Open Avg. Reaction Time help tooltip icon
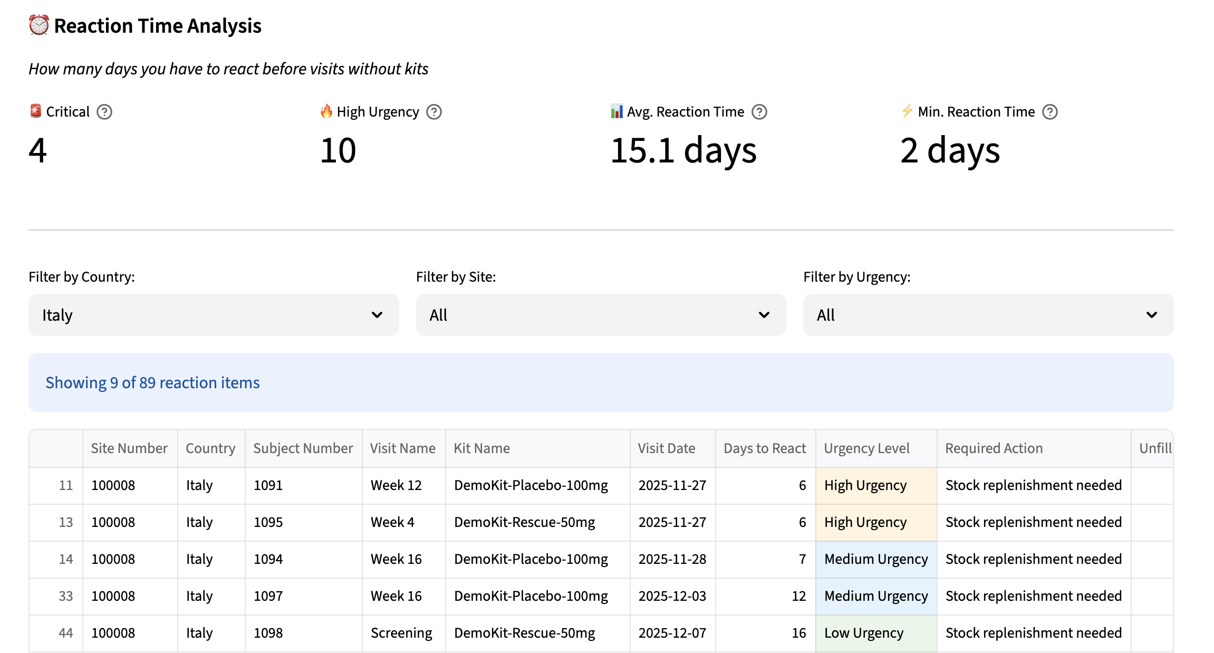1214x653 pixels. (x=759, y=112)
